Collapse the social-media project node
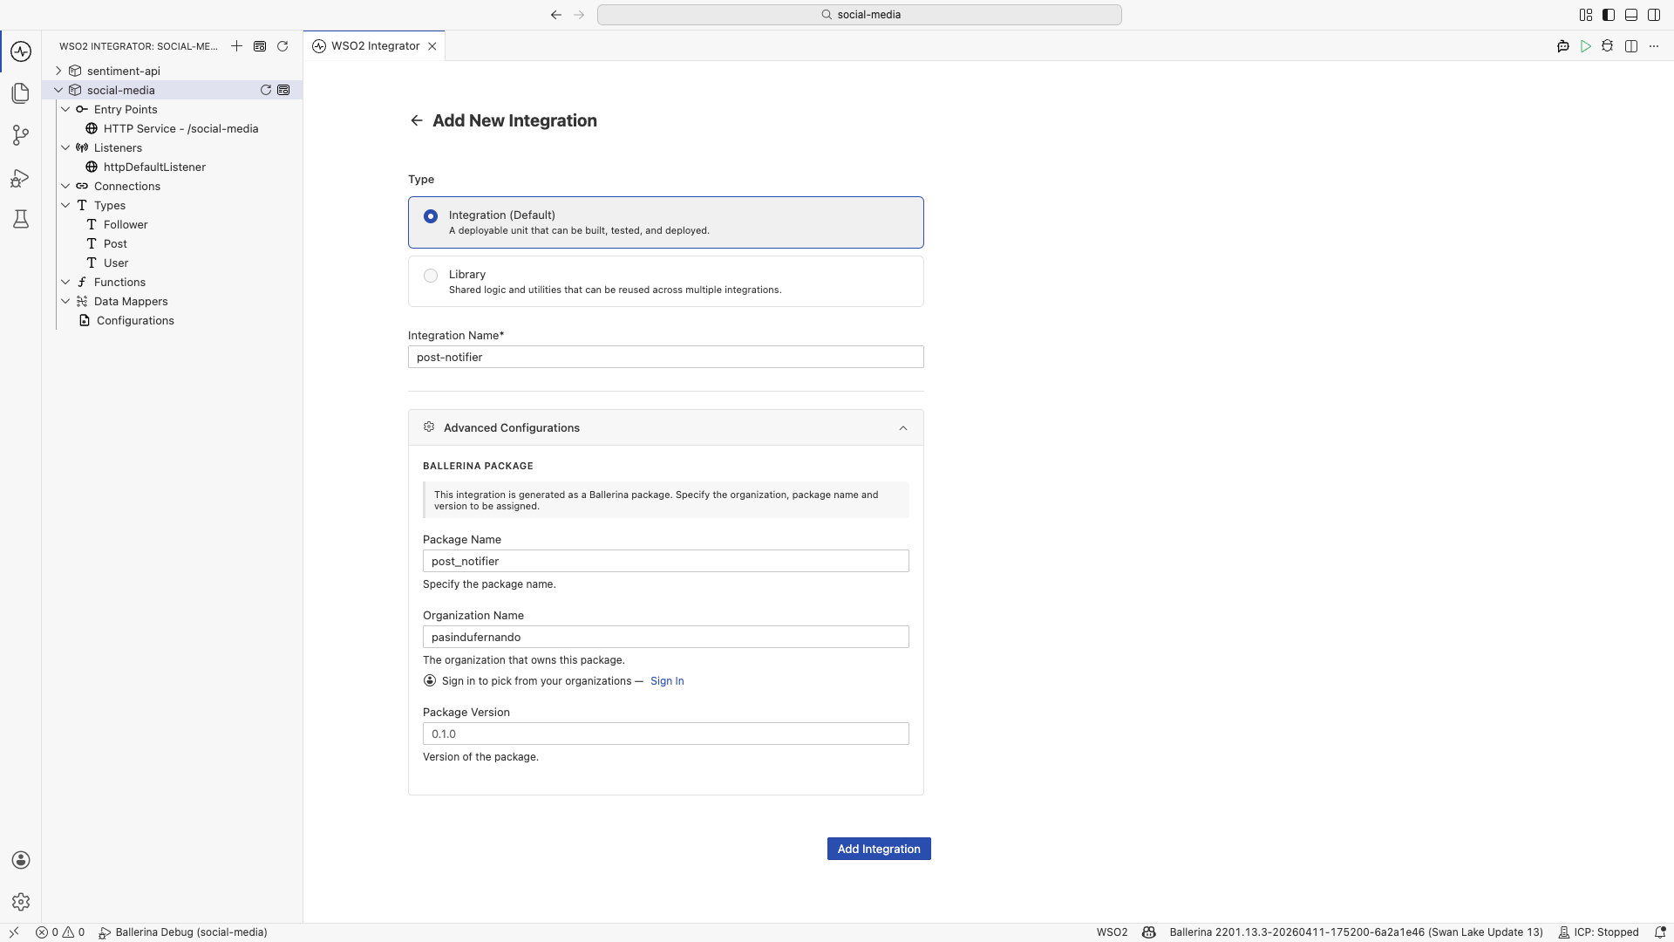The image size is (1674, 942). coord(58,90)
